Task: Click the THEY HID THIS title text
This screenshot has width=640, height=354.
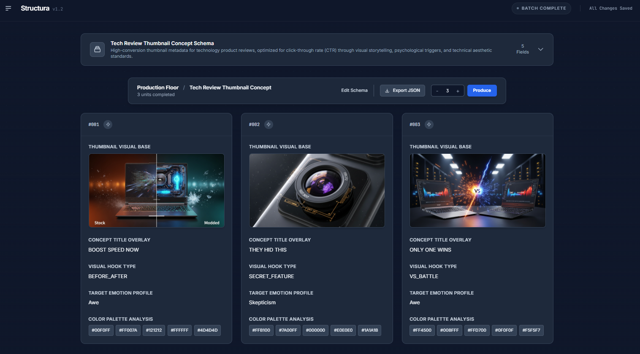Action: pyautogui.click(x=268, y=250)
